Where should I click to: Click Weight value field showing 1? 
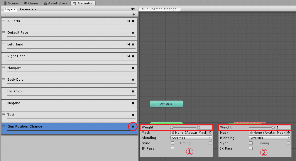[x=283, y=127]
